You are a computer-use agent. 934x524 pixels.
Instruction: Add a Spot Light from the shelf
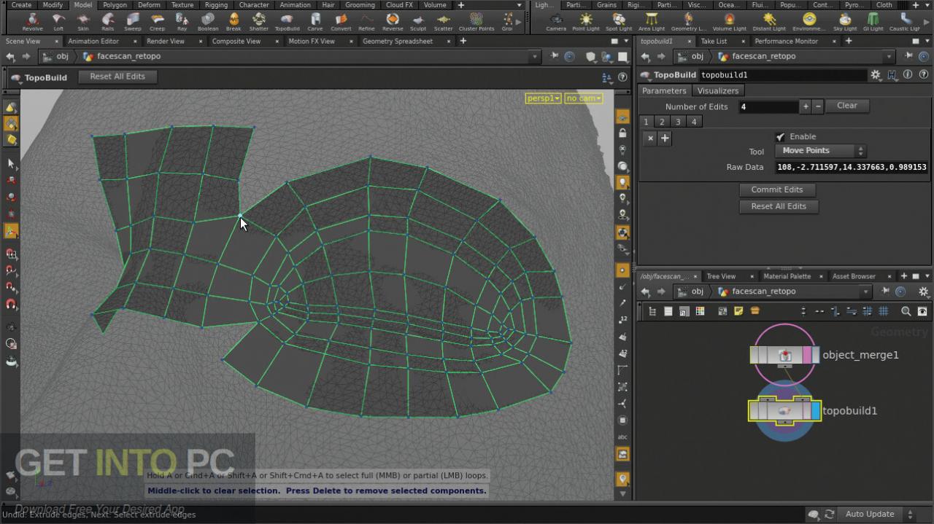618,22
